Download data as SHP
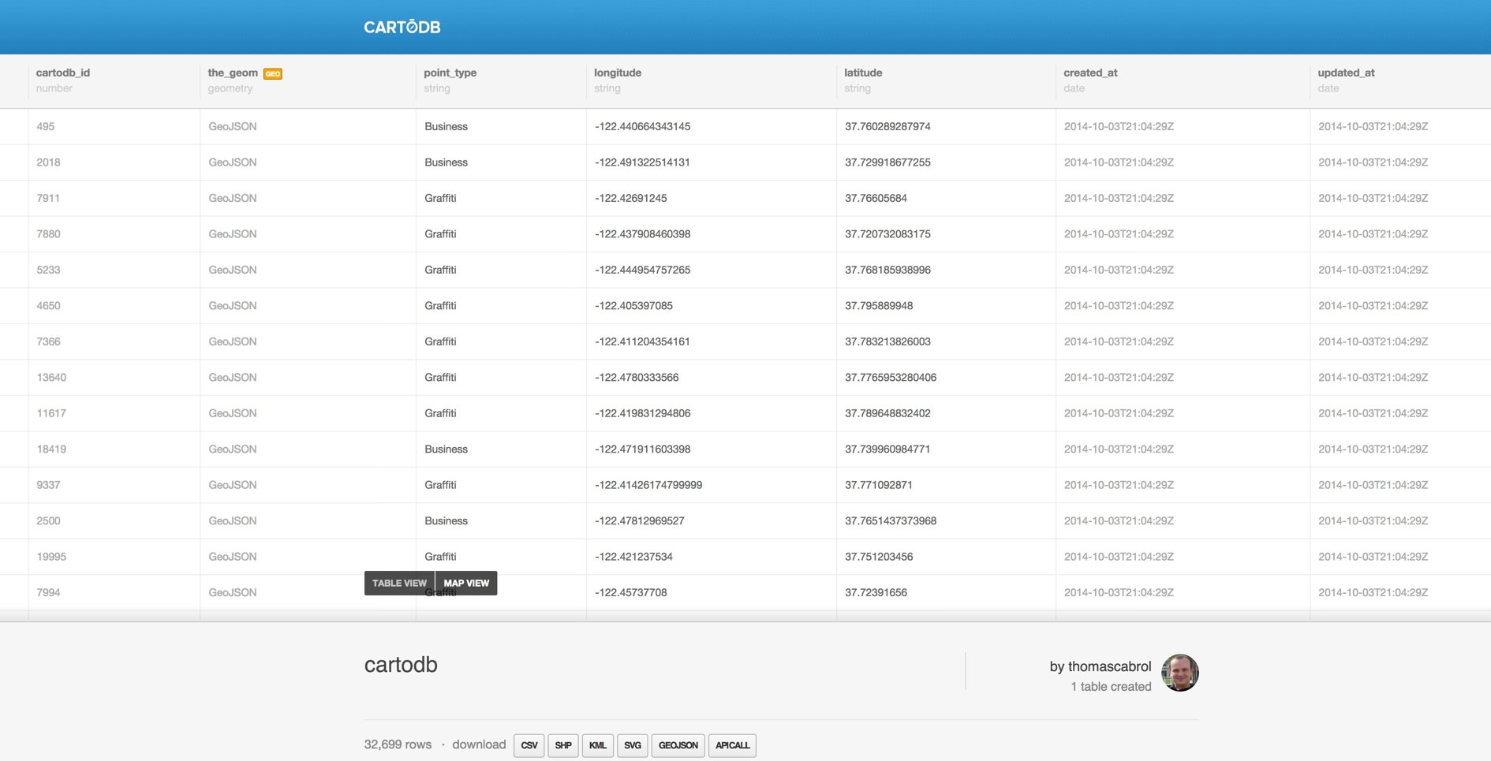This screenshot has height=761, width=1491. point(563,745)
